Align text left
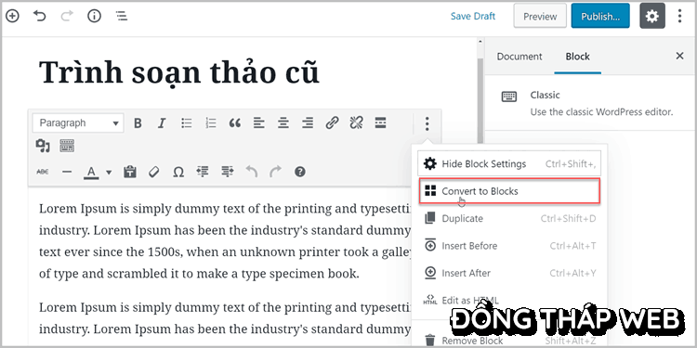This screenshot has height=348, width=697. [x=258, y=122]
